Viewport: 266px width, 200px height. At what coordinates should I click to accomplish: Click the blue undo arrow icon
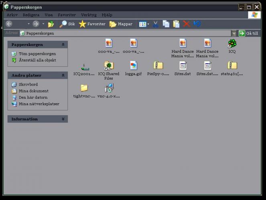[197, 24]
